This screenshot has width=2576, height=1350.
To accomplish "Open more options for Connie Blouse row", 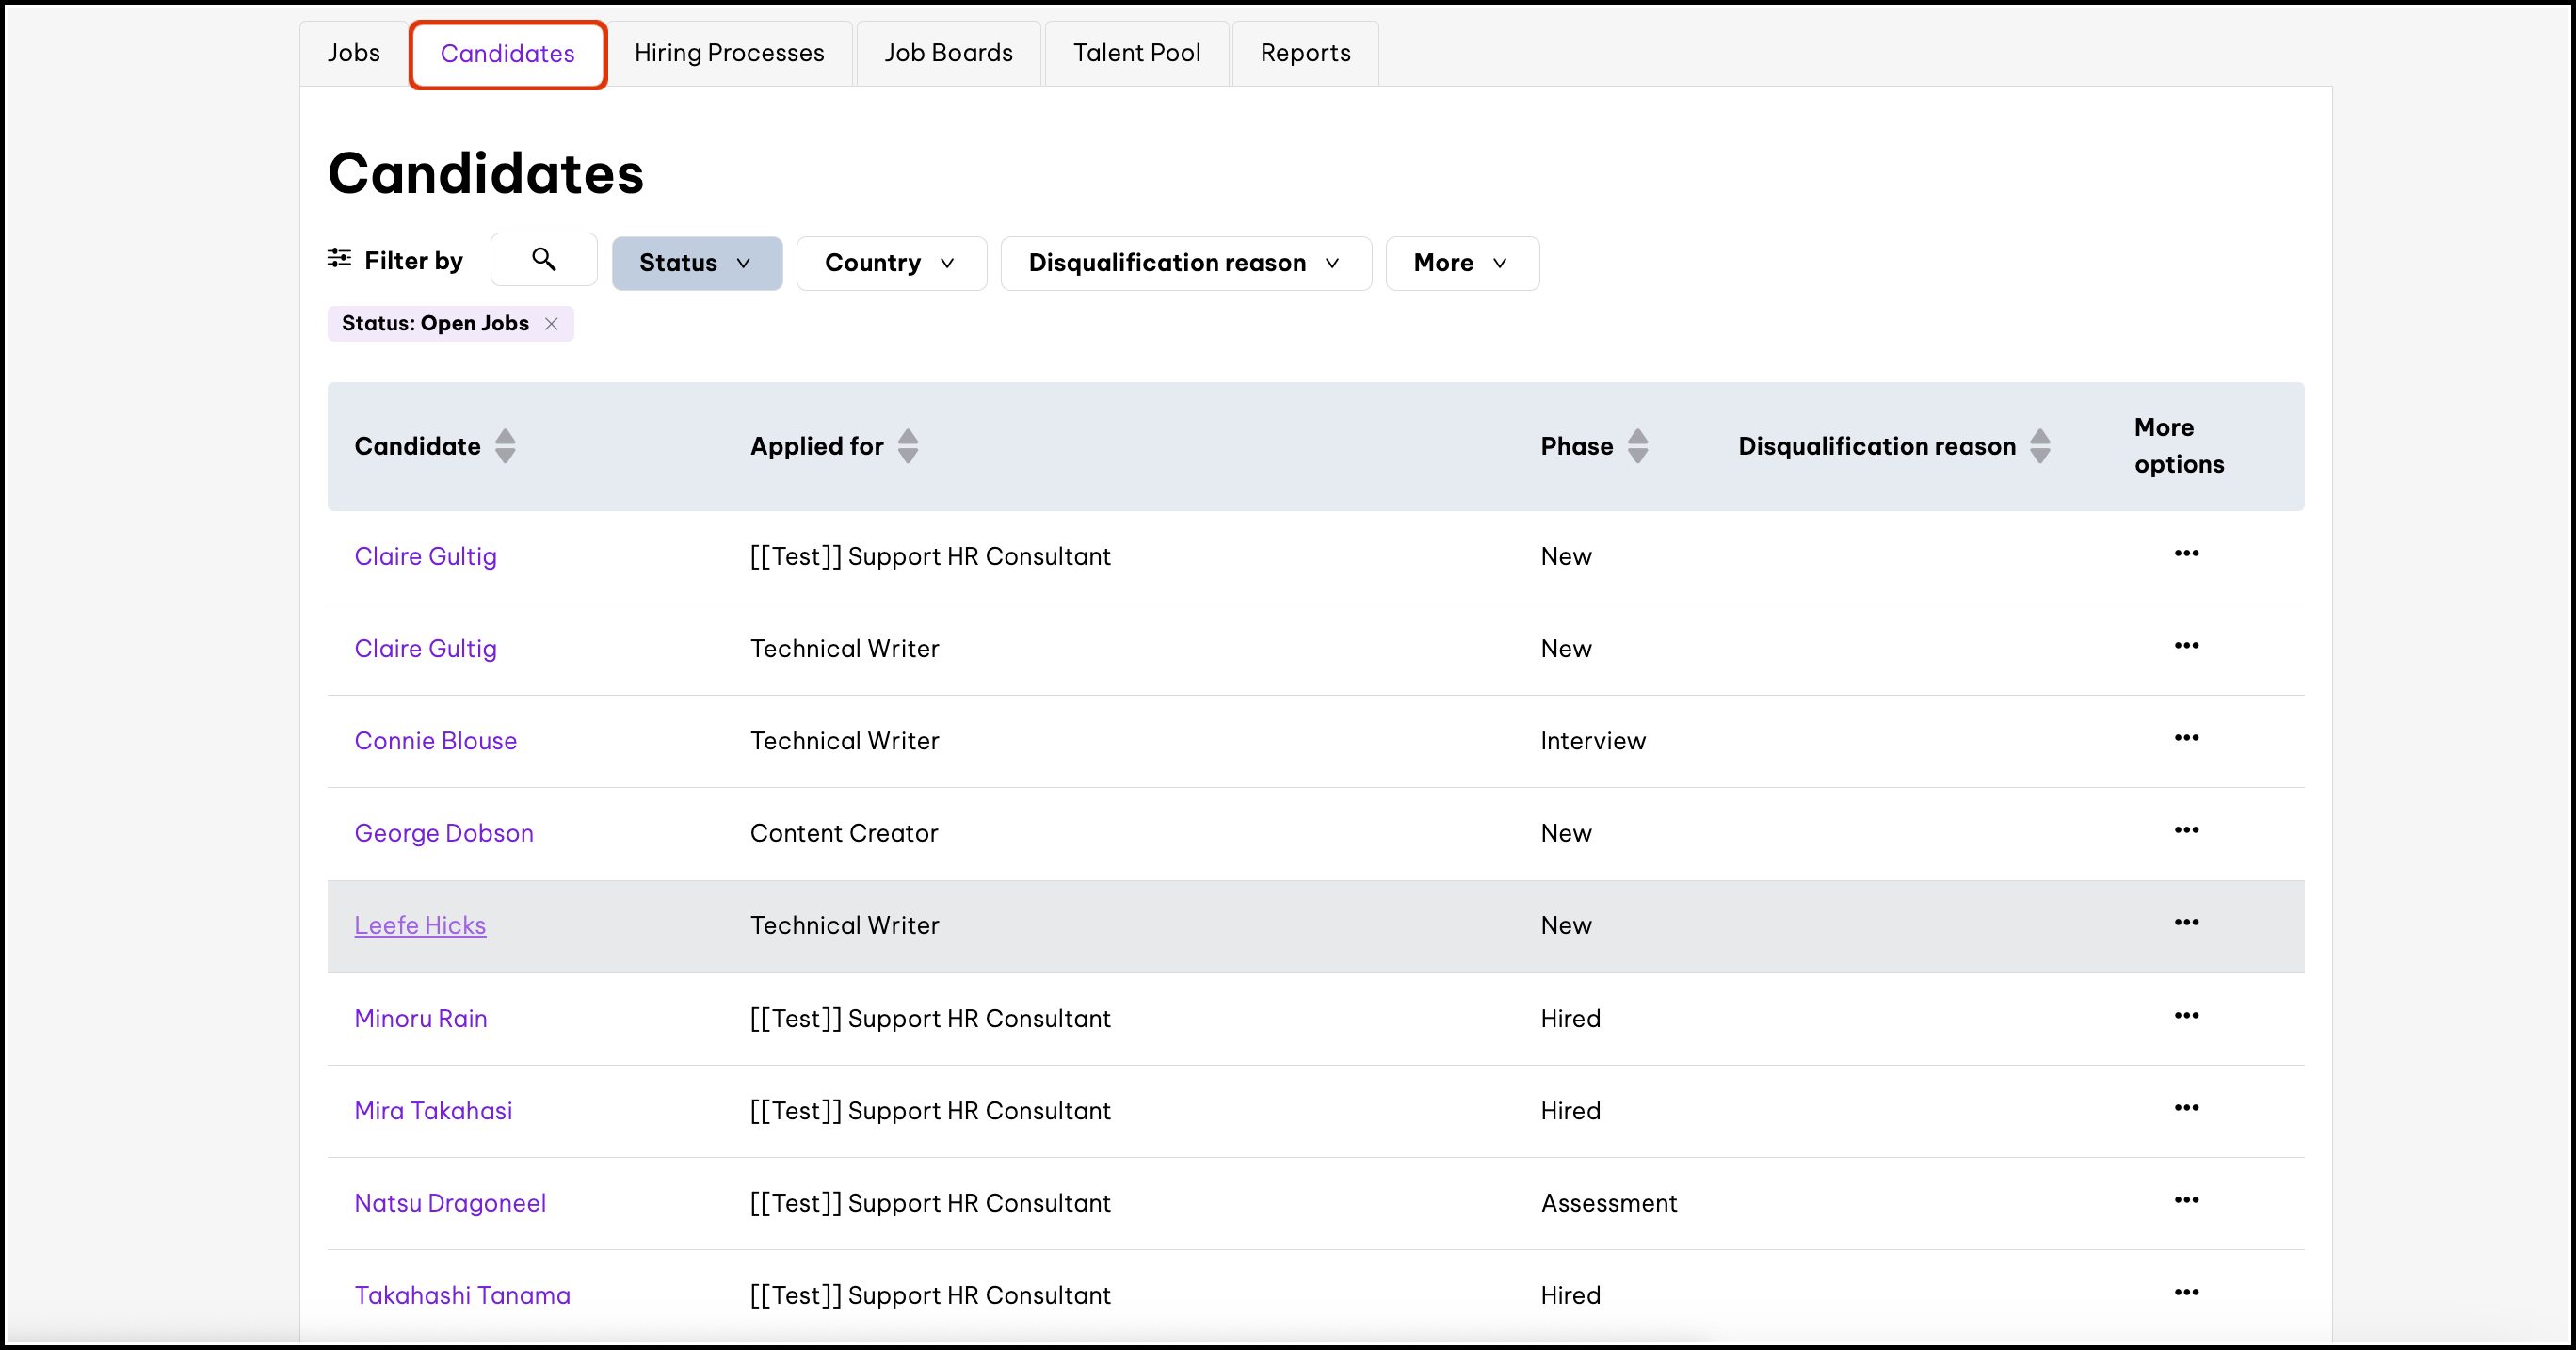I will click(2186, 738).
